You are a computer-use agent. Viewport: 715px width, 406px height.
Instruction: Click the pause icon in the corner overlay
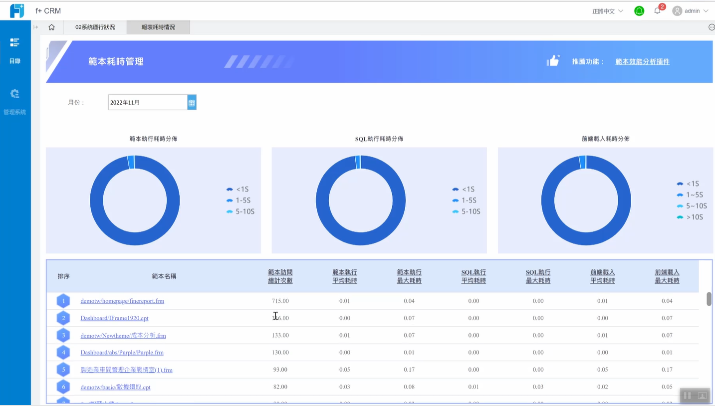point(687,396)
